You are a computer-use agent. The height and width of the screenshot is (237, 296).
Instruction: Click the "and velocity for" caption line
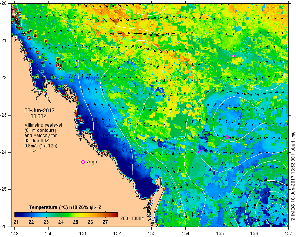coord(40,136)
